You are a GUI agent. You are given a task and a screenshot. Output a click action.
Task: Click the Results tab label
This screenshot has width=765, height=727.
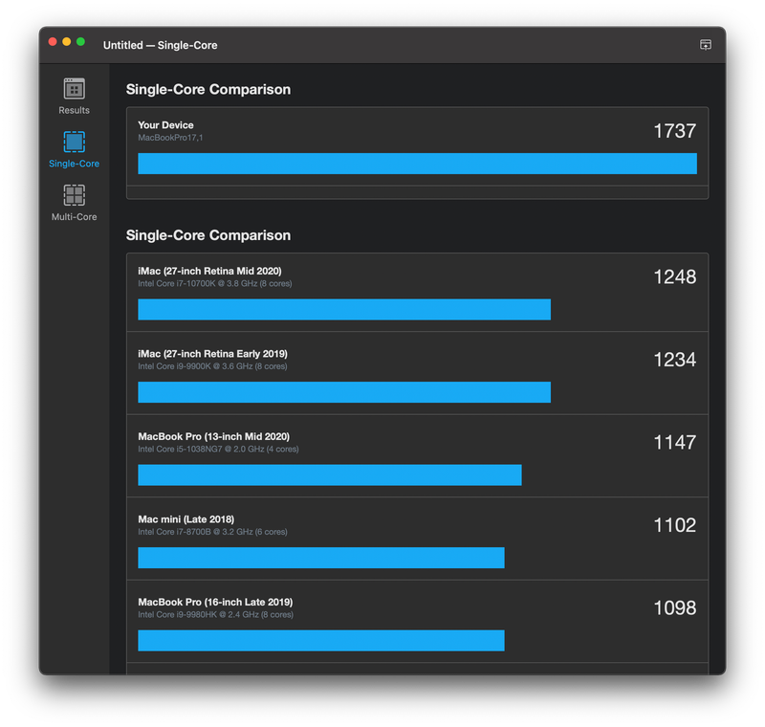74,110
